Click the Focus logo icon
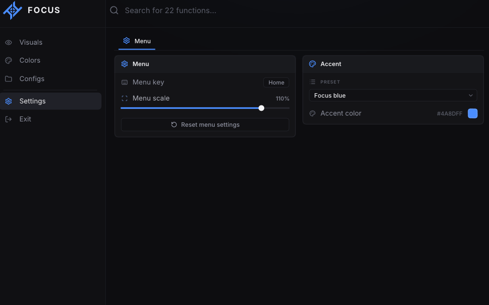Image resolution: width=489 pixels, height=305 pixels. click(x=13, y=10)
